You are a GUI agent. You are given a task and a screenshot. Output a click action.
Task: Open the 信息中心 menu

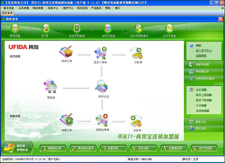tap(53, 8)
